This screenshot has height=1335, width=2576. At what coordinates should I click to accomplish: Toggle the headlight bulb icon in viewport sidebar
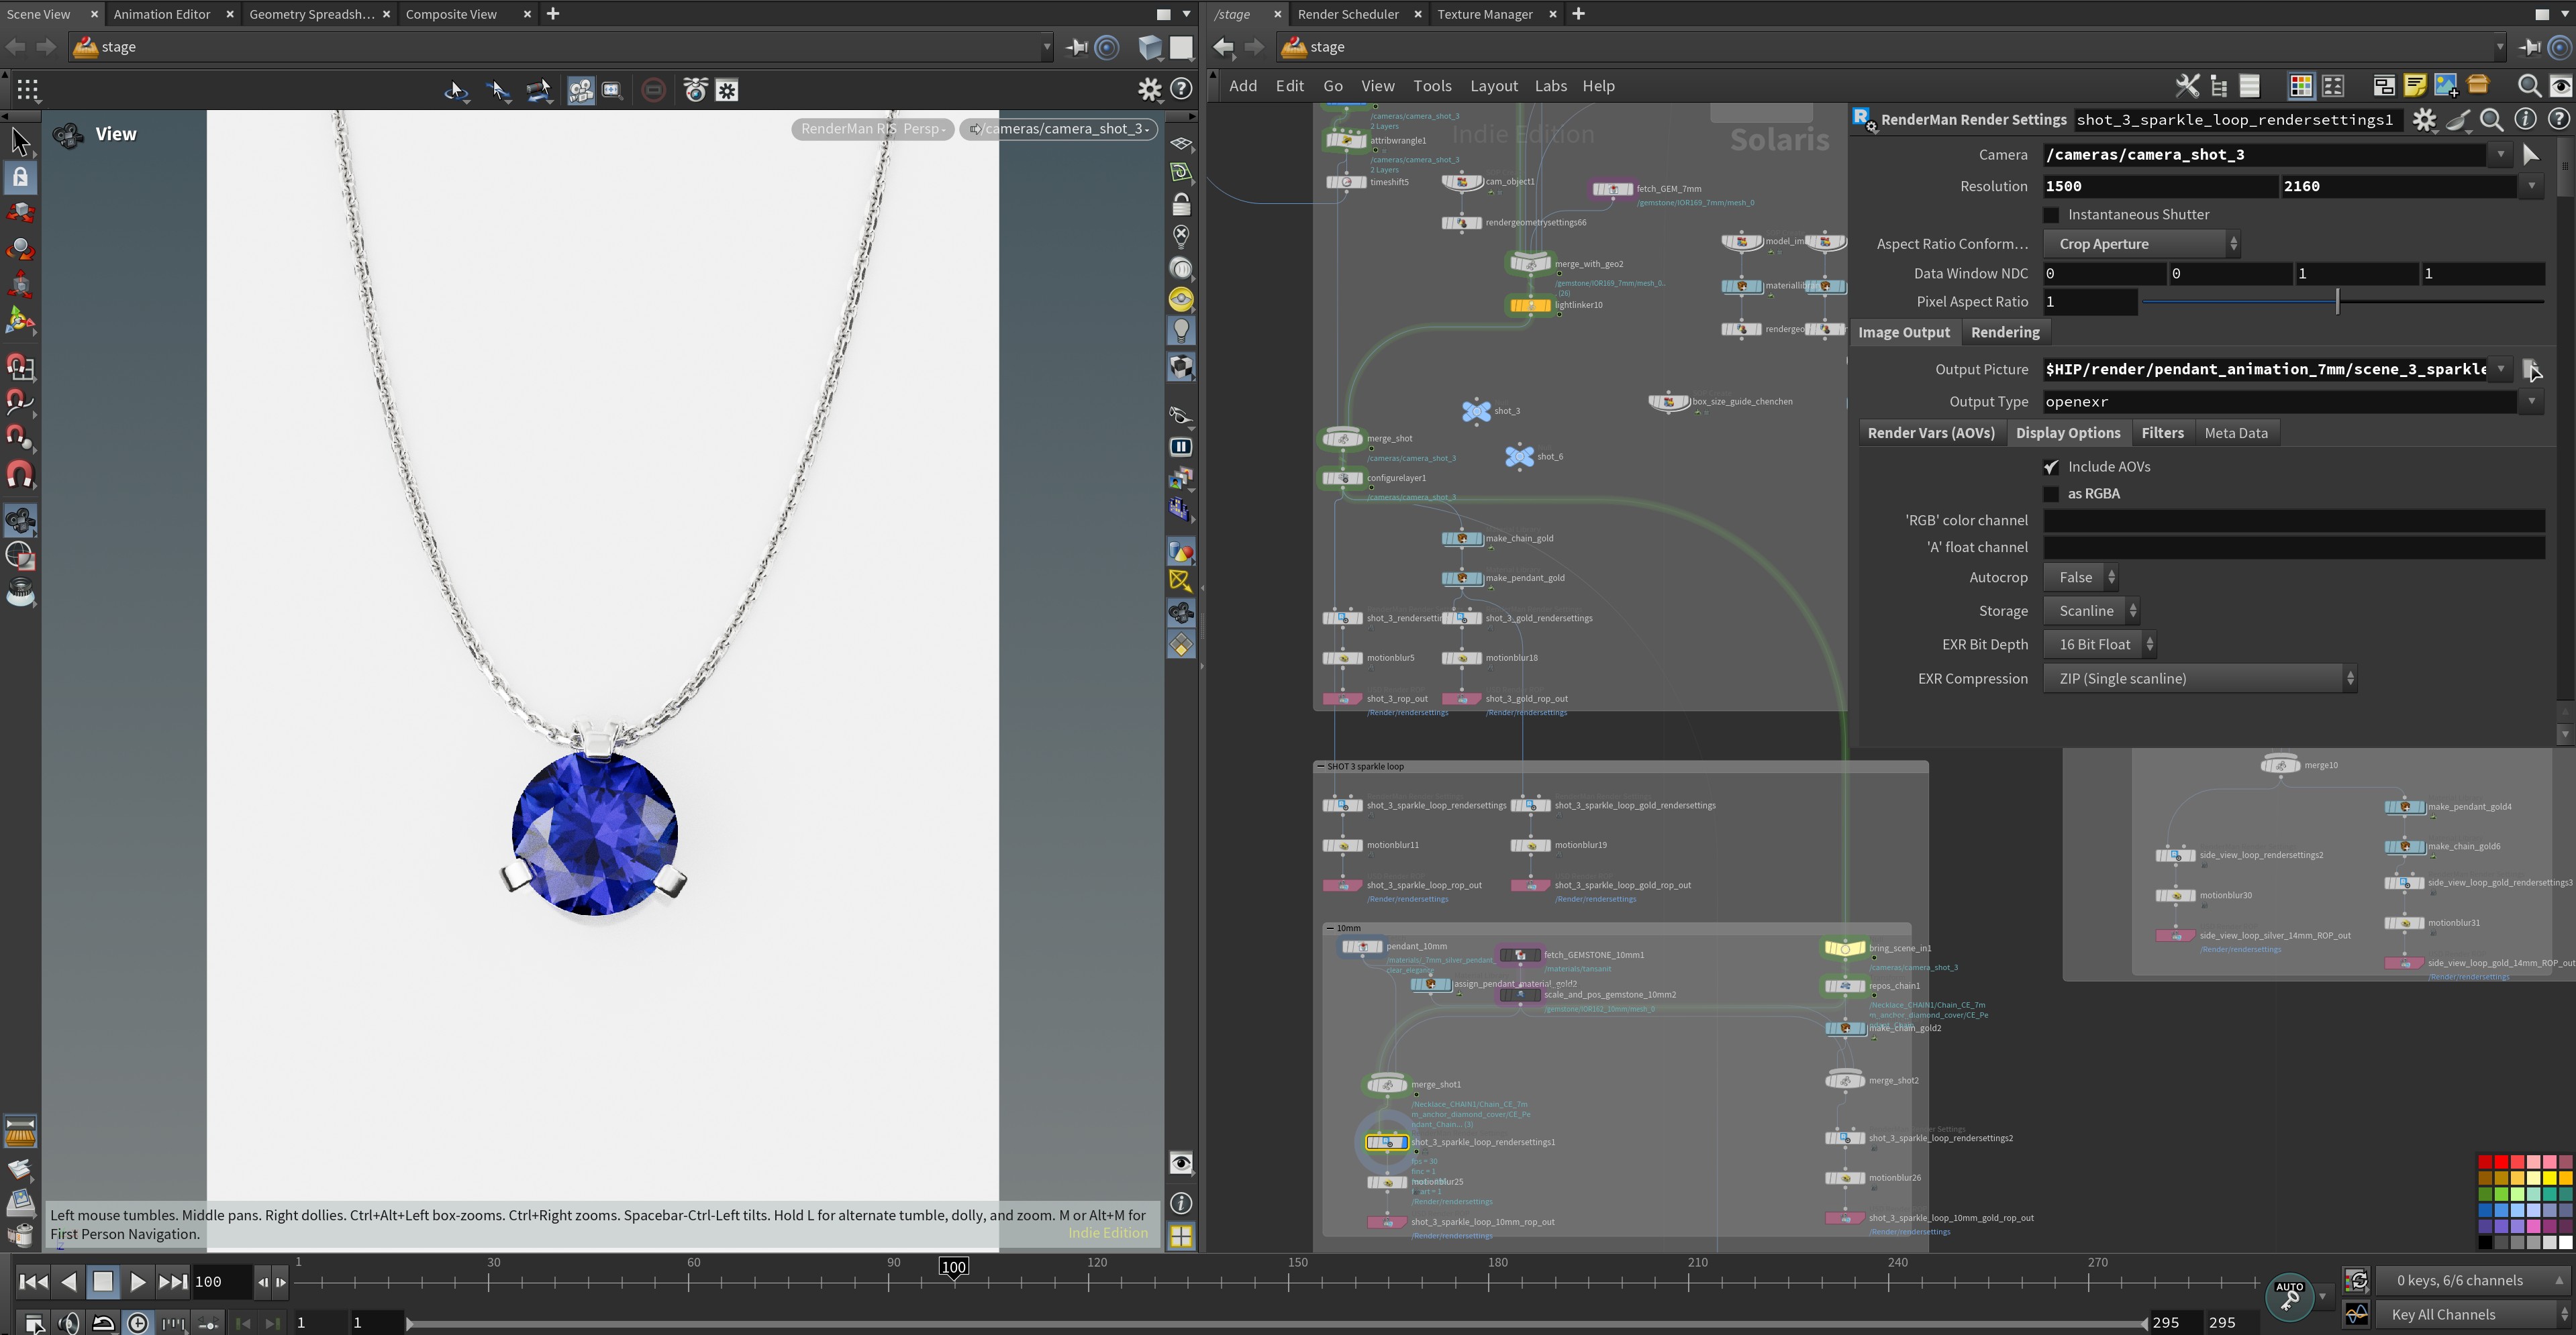click(x=1181, y=331)
